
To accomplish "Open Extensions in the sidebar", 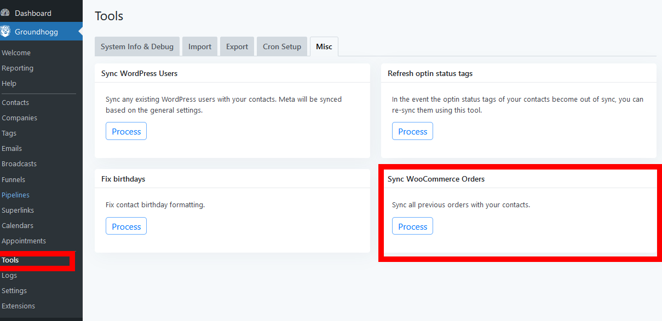I will (18, 306).
